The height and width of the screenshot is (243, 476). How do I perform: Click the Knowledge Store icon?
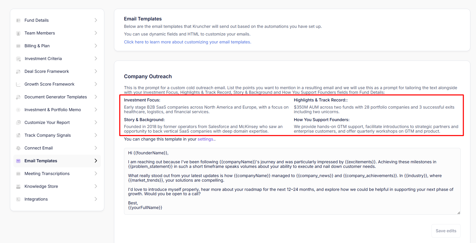(x=18, y=187)
